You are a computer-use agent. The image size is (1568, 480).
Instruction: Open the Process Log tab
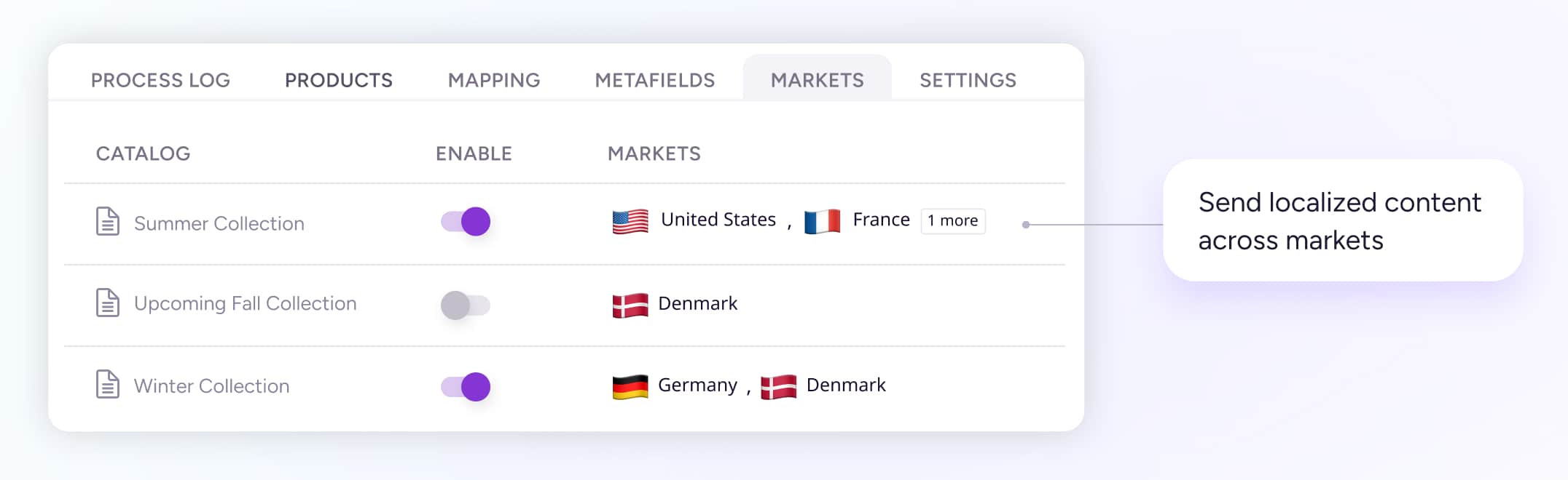tap(160, 80)
